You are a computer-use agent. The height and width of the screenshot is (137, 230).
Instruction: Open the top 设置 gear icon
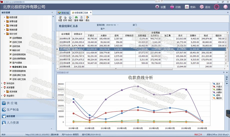tap(157, 7)
